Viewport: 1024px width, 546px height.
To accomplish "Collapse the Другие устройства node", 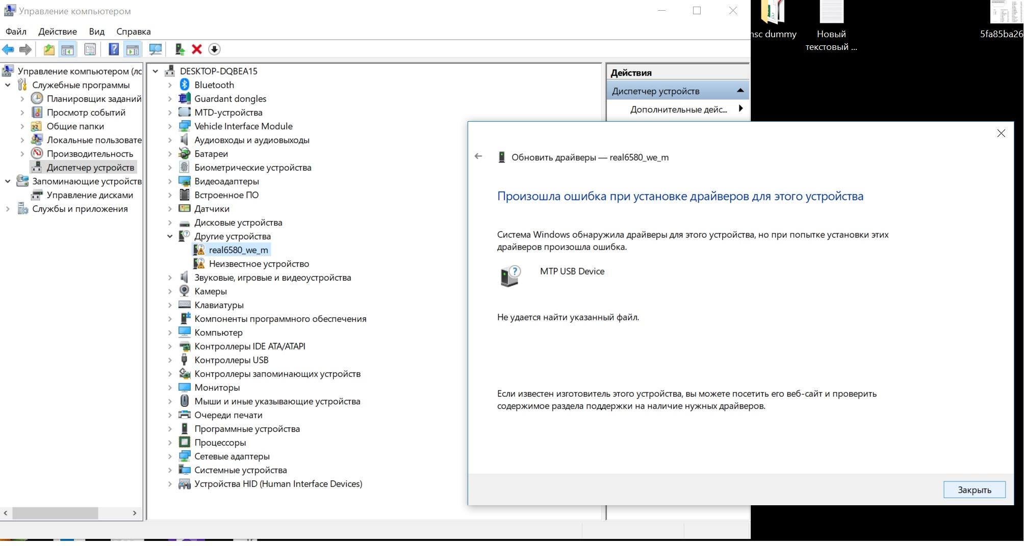I will tap(170, 236).
